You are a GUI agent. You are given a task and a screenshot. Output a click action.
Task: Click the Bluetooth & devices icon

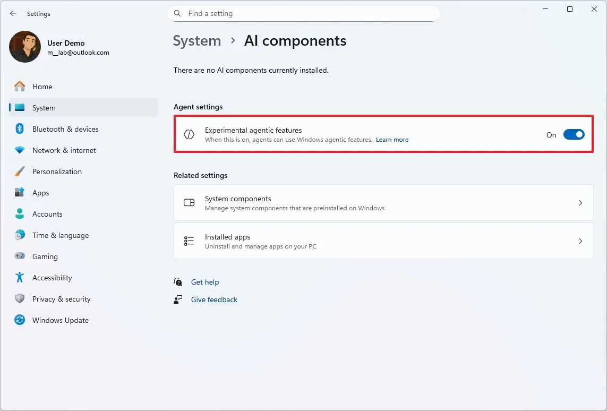[x=20, y=129]
